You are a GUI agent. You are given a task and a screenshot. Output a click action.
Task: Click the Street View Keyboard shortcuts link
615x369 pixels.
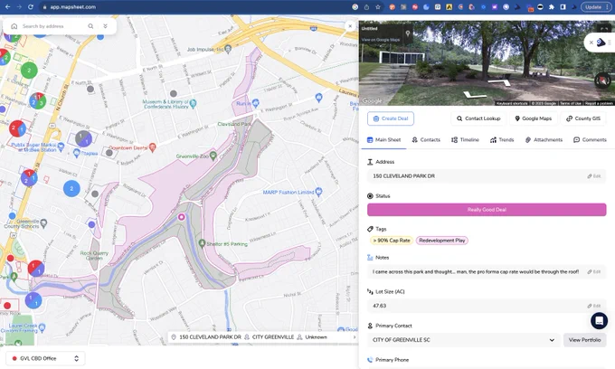(x=512, y=103)
